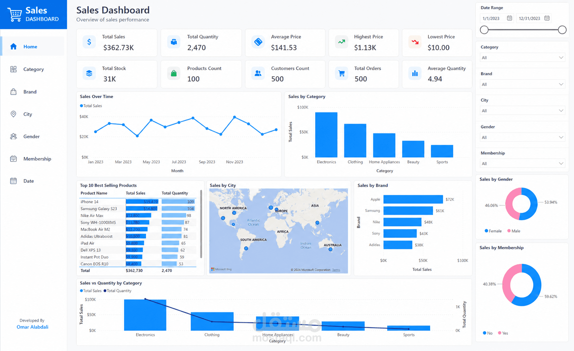Click the shopping cart logo icon
This screenshot has width=574, height=351.
[15, 15]
